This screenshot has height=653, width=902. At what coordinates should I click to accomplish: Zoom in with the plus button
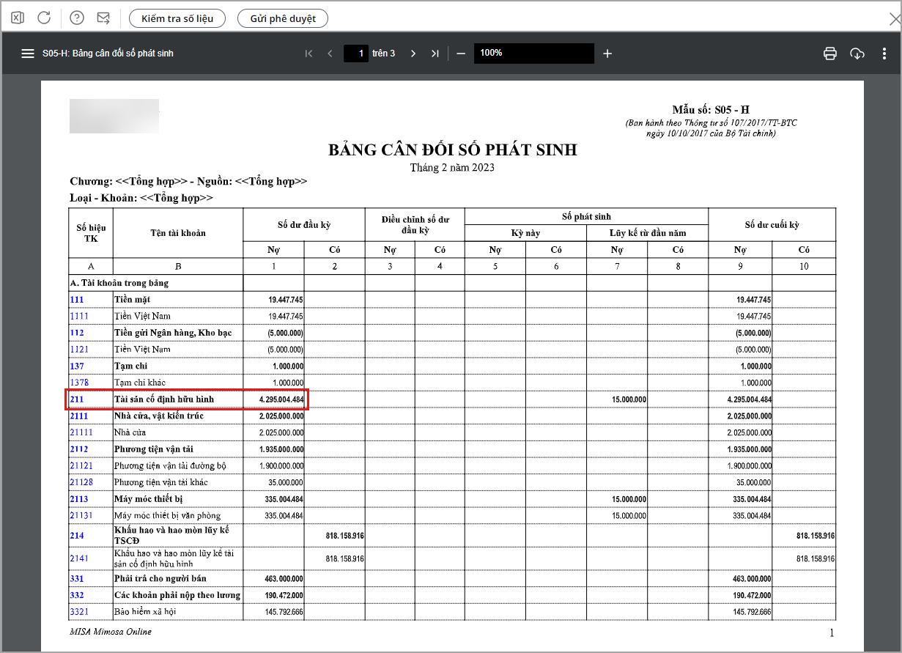click(607, 54)
